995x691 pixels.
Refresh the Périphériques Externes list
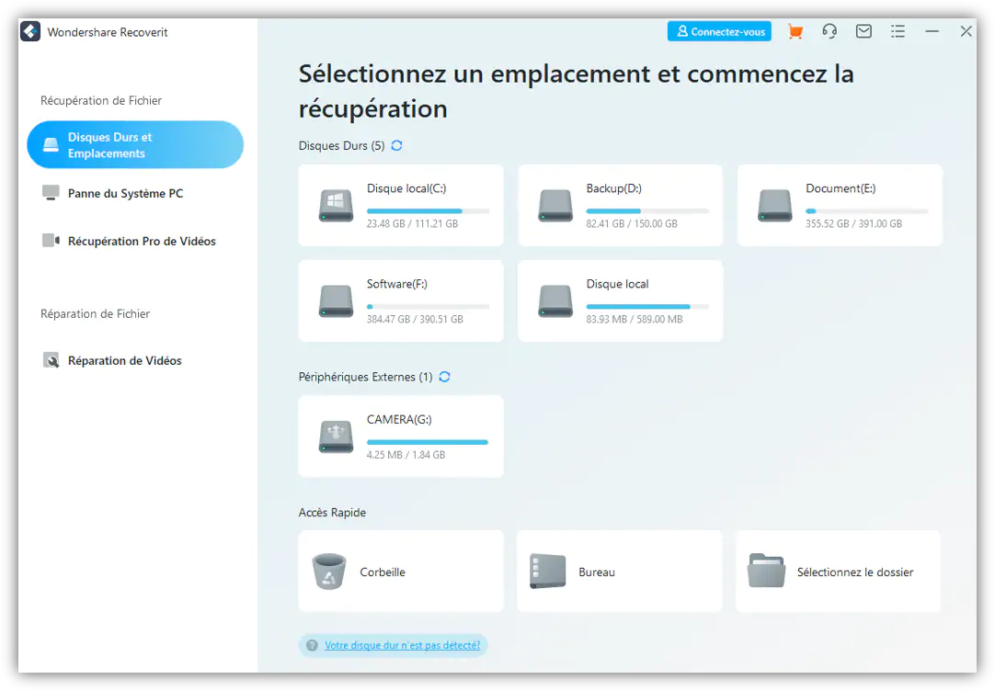pyautogui.click(x=444, y=377)
